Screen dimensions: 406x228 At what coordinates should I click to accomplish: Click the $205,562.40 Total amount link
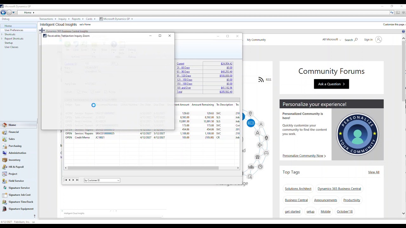point(226,92)
